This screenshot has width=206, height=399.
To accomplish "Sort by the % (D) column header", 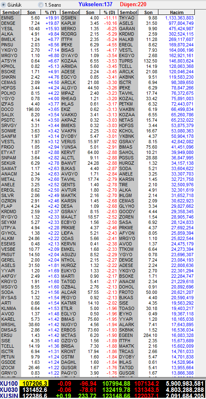I will pos(109,12).
